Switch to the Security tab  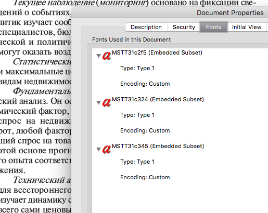[x=184, y=27]
